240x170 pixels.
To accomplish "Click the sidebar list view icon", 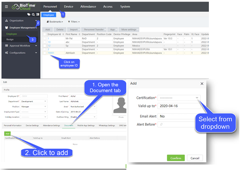I will tap(38, 14).
